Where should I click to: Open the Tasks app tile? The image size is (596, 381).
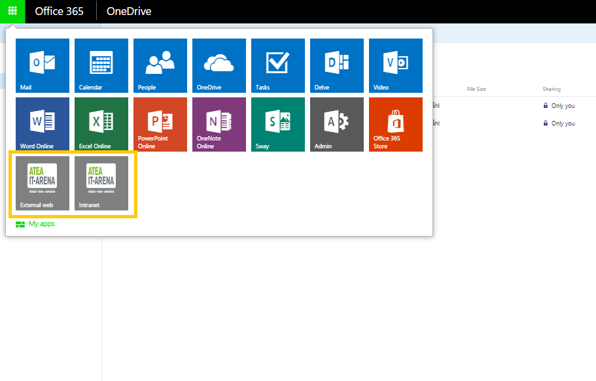pos(278,65)
